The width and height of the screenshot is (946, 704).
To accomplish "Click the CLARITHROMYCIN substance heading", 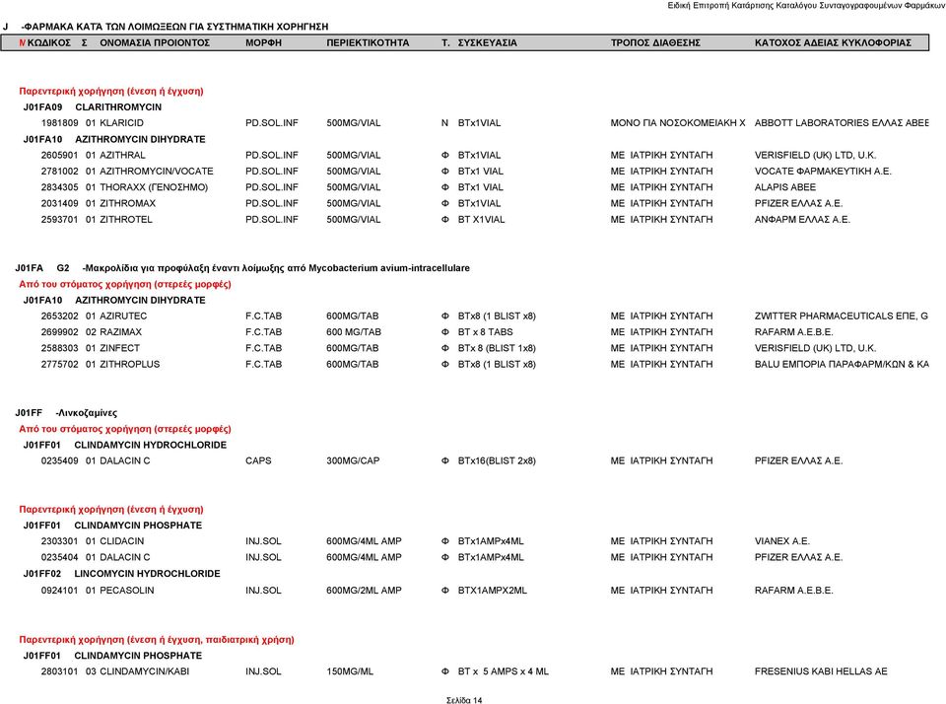I will coord(118,106).
